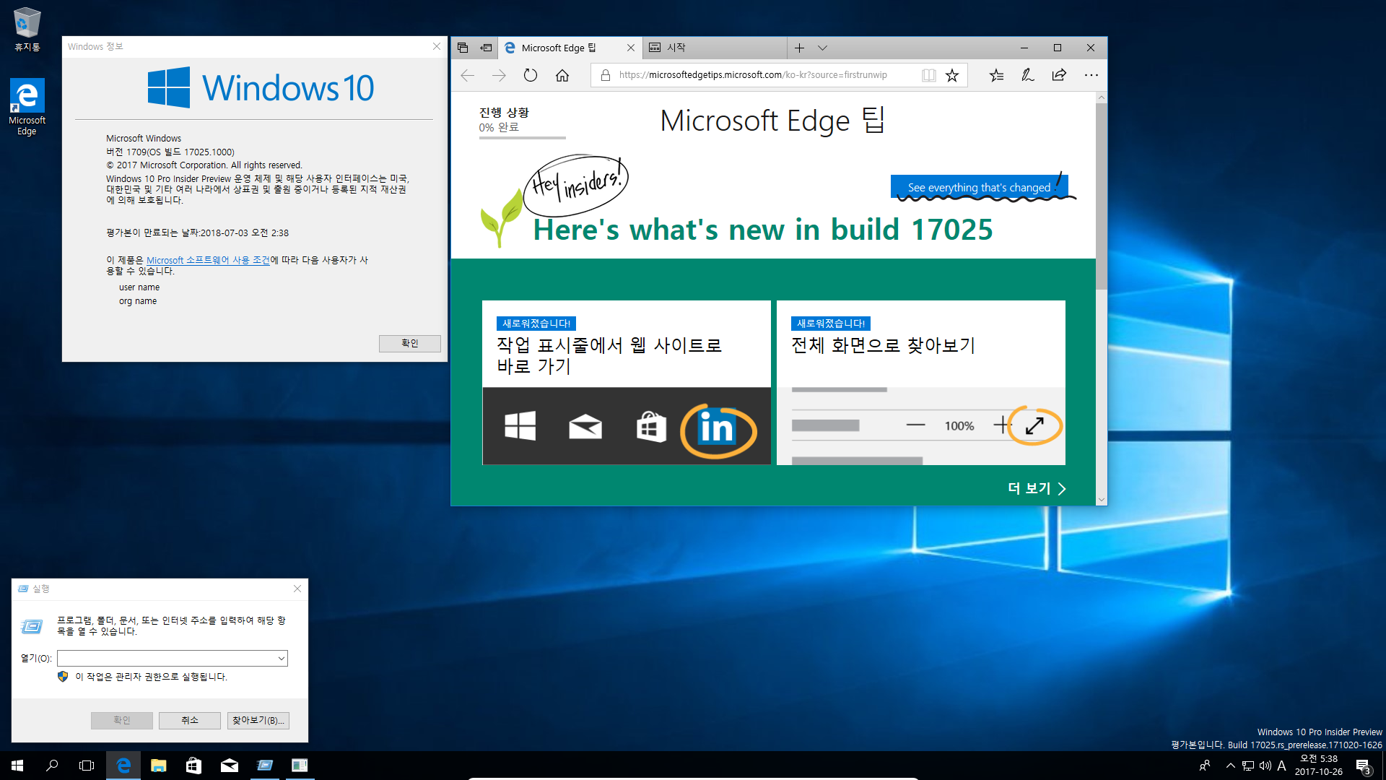Open Microsoft Store from taskbar
The width and height of the screenshot is (1386, 780).
pyautogui.click(x=194, y=766)
